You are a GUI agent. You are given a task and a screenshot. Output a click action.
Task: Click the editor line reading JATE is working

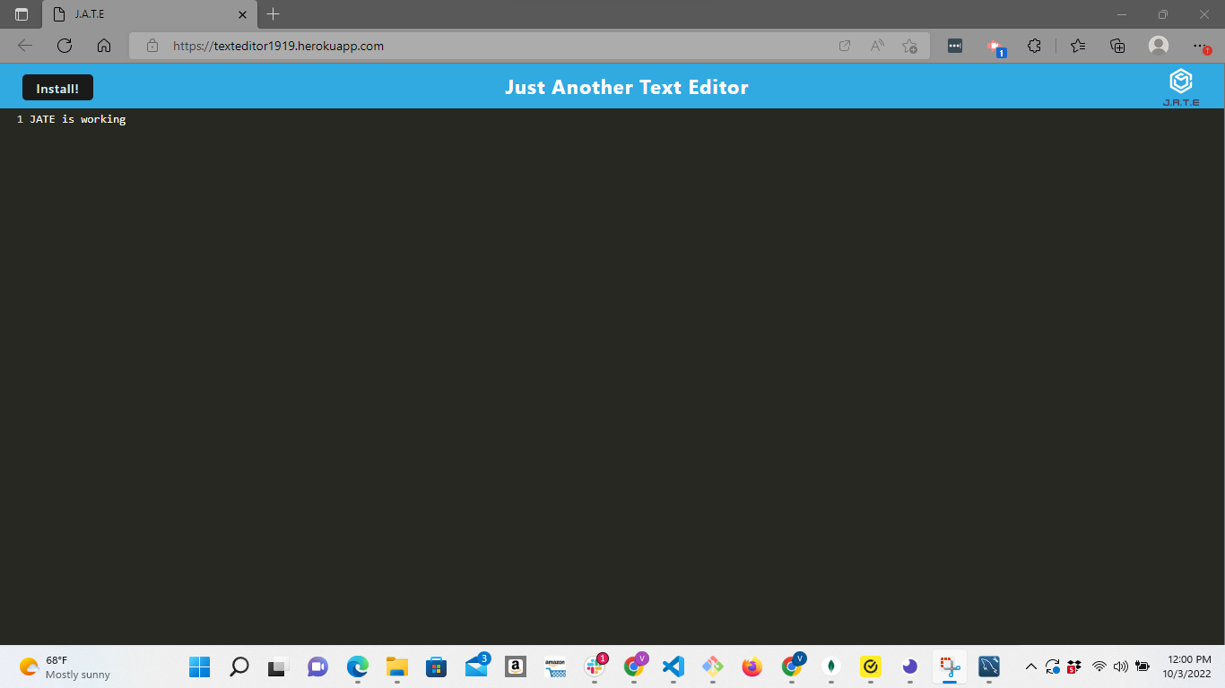[x=77, y=118]
